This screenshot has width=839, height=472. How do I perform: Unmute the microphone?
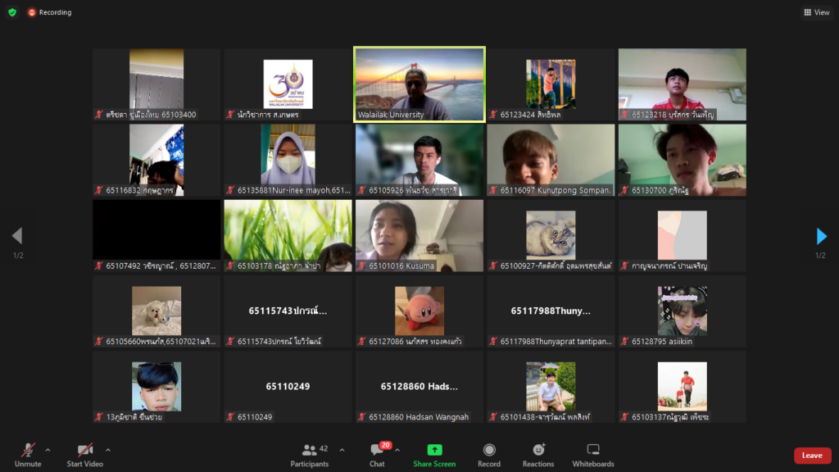[28, 453]
